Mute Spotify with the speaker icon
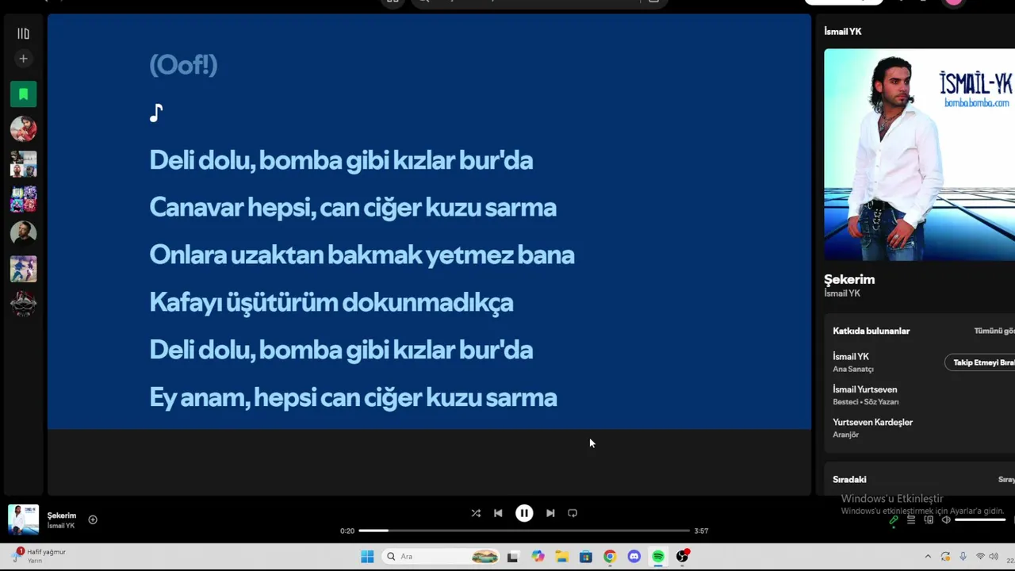This screenshot has height=571, width=1015. [946, 520]
